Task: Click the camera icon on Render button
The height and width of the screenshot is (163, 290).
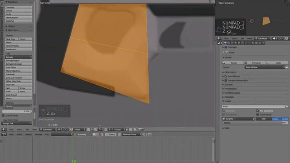Action: [224, 63]
